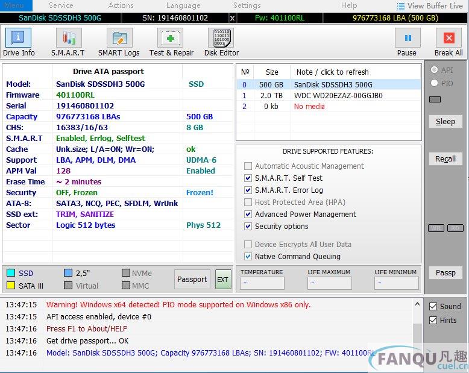Image resolution: width=469 pixels, height=373 pixels.
Task: Select the API access radio button
Action: pyautogui.click(x=434, y=70)
